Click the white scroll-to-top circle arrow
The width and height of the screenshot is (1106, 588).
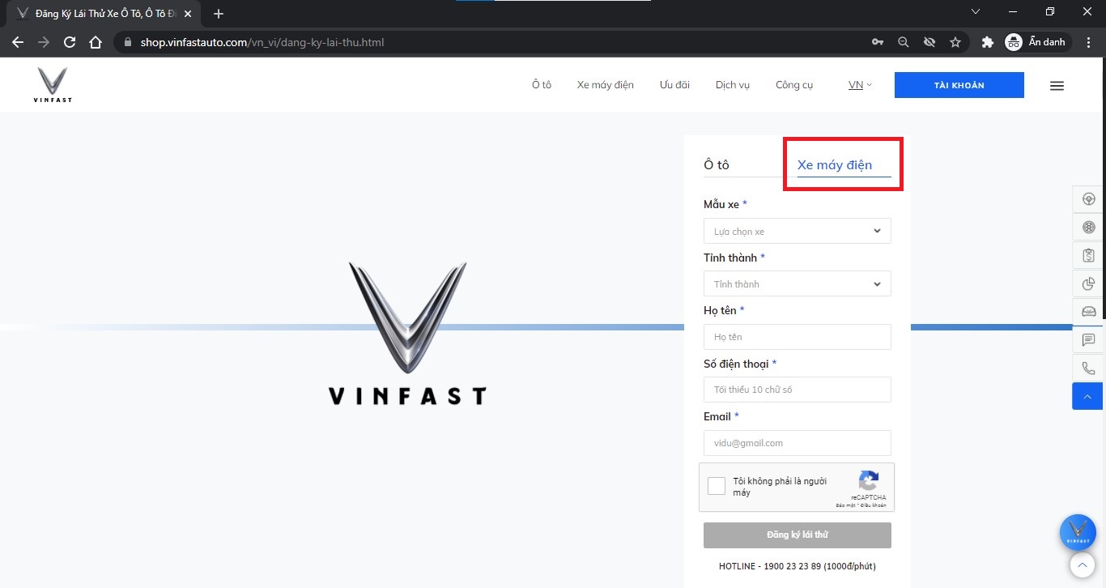[x=1082, y=565]
